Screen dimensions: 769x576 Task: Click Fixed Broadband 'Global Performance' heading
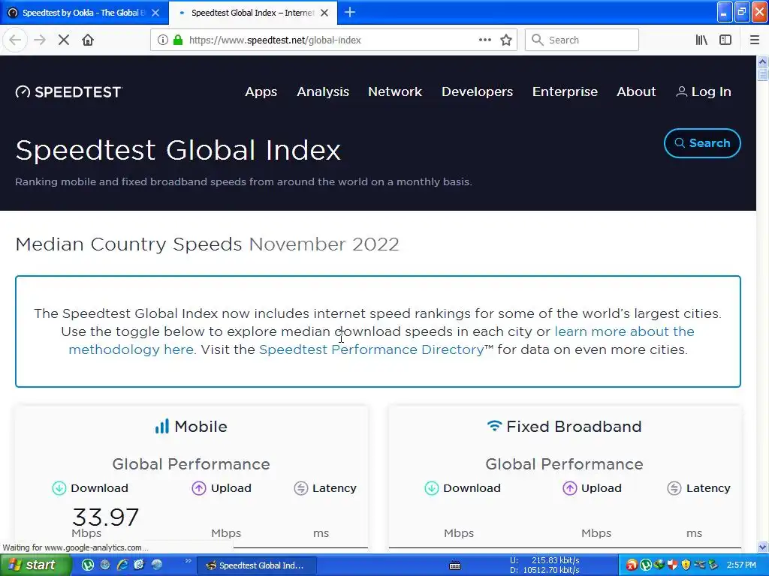click(564, 463)
